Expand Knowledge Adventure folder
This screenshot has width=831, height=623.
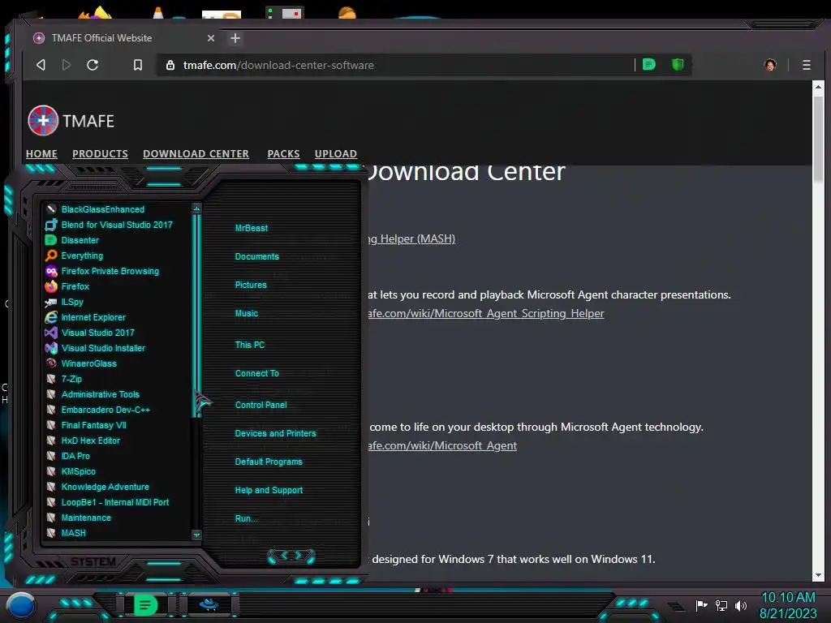(x=97, y=486)
